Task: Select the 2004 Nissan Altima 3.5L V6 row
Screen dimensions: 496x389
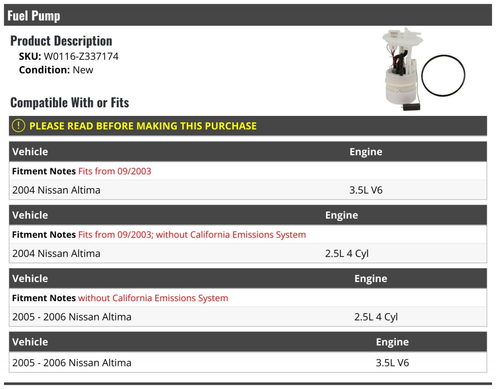Action: click(x=248, y=190)
